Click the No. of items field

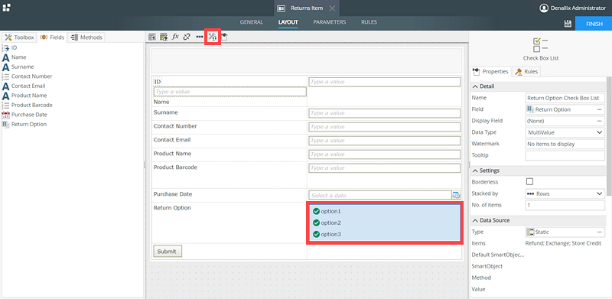(565, 205)
